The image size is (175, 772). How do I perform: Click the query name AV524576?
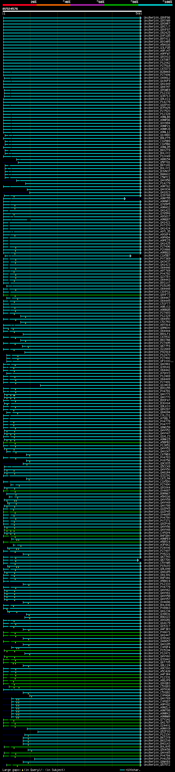10,9
